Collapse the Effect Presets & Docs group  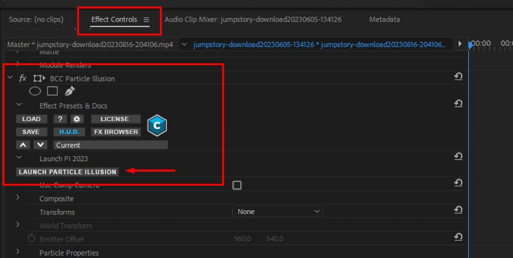pos(19,104)
